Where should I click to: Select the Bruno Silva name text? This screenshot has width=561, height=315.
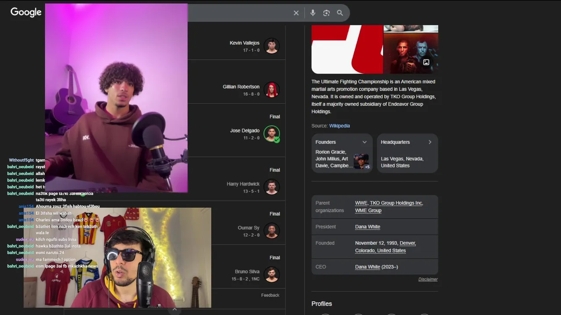coord(247,271)
